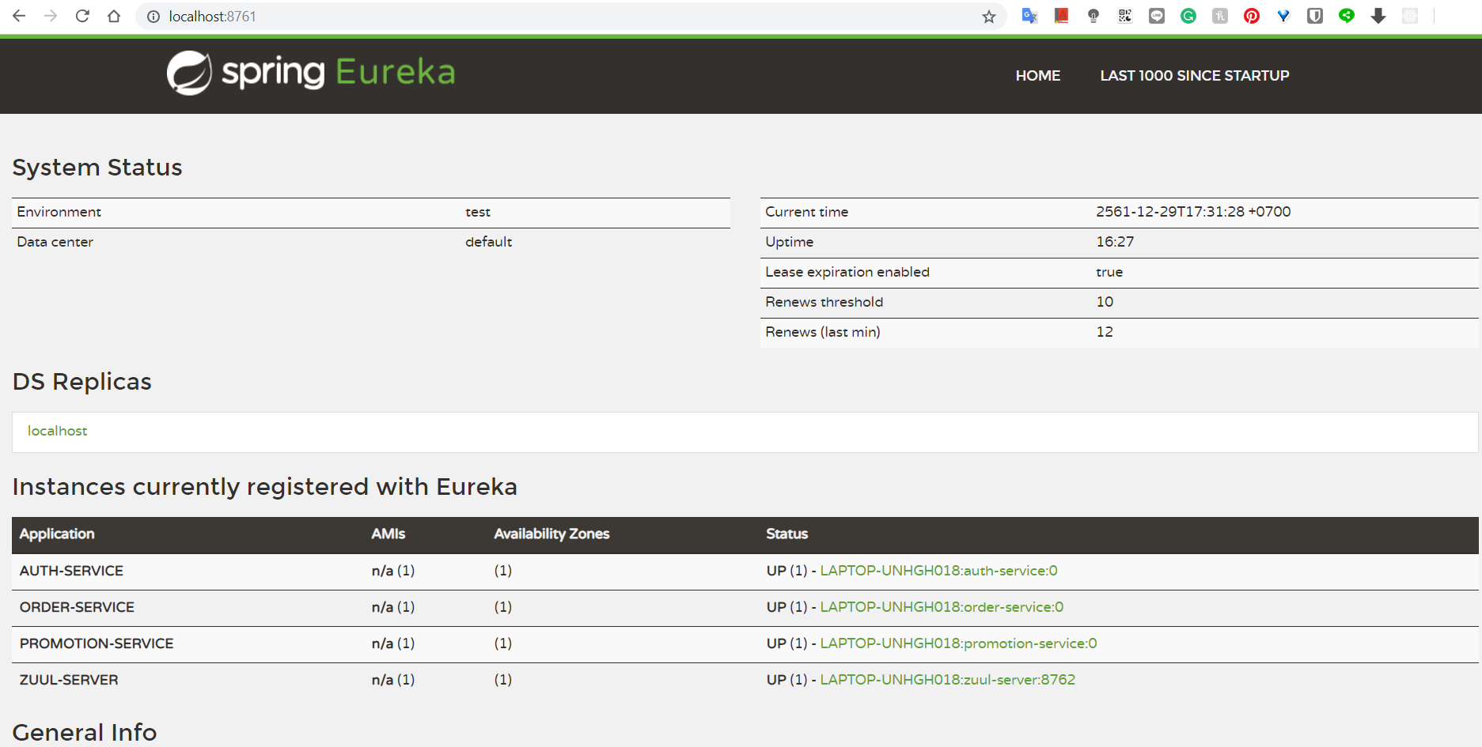Open the Honey extension
1482x747 pixels.
1220,16
